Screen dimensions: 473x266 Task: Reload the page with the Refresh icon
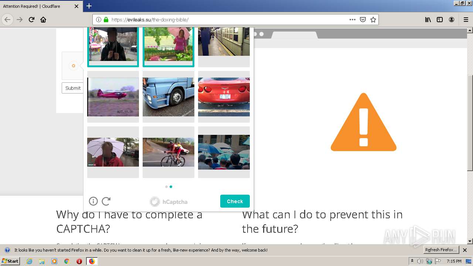[31, 20]
